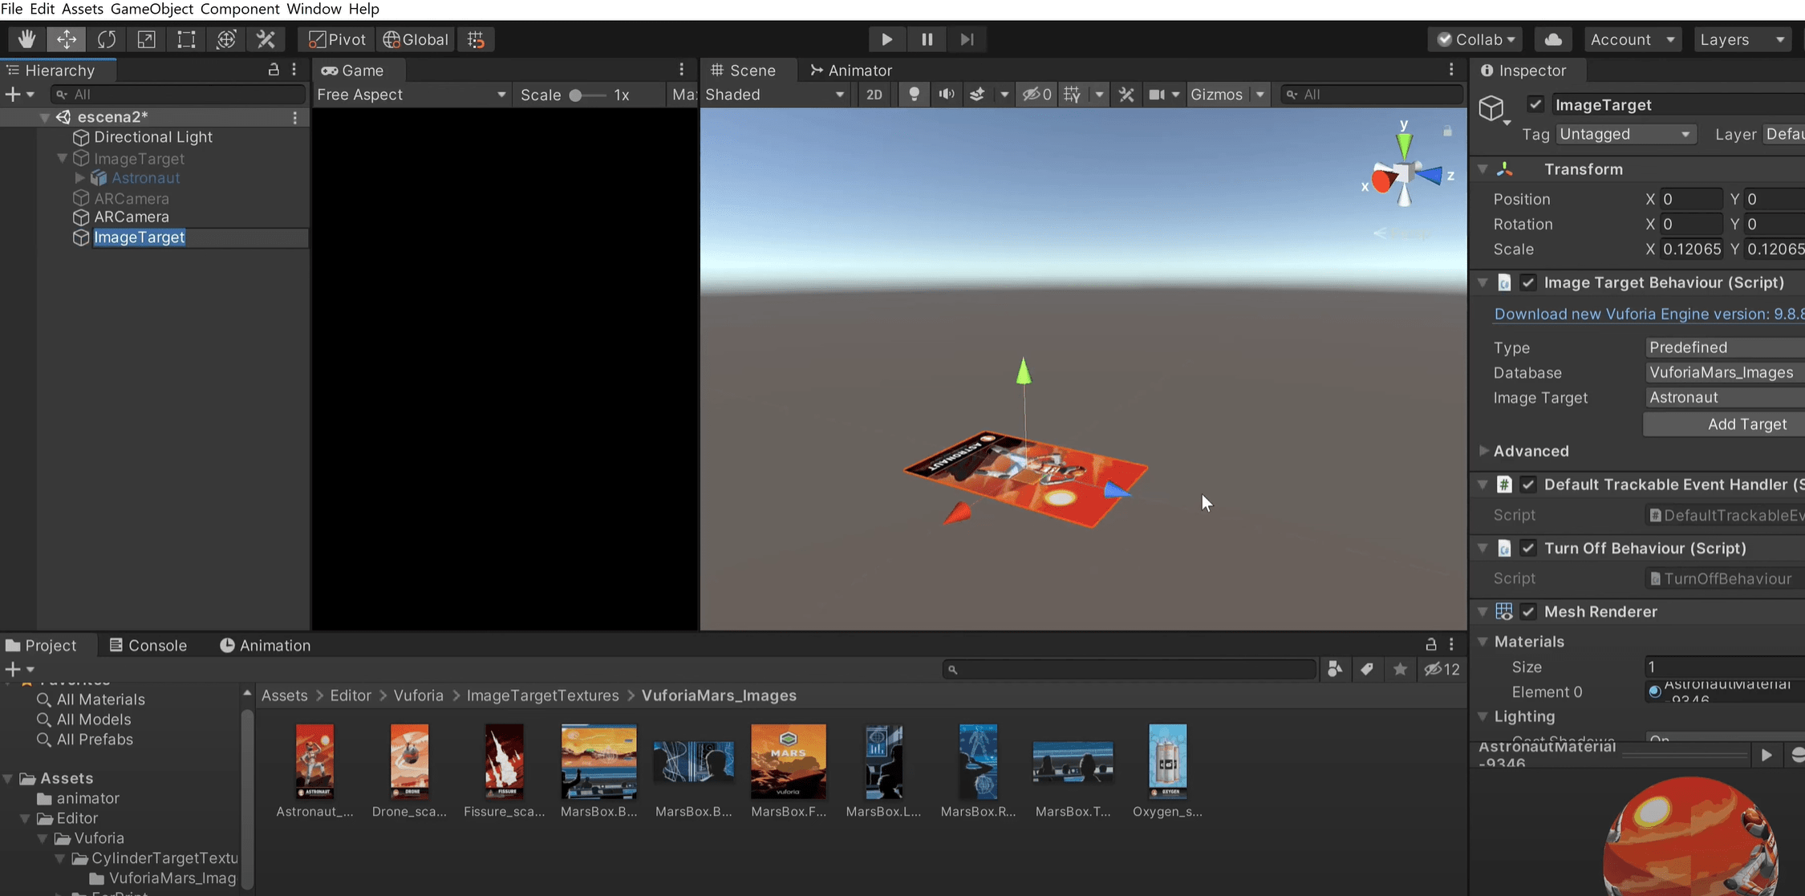The width and height of the screenshot is (1805, 896).
Task: Collapse the Materials section
Action: point(1483,642)
